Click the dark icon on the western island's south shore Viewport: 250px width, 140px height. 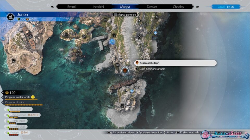14,61
